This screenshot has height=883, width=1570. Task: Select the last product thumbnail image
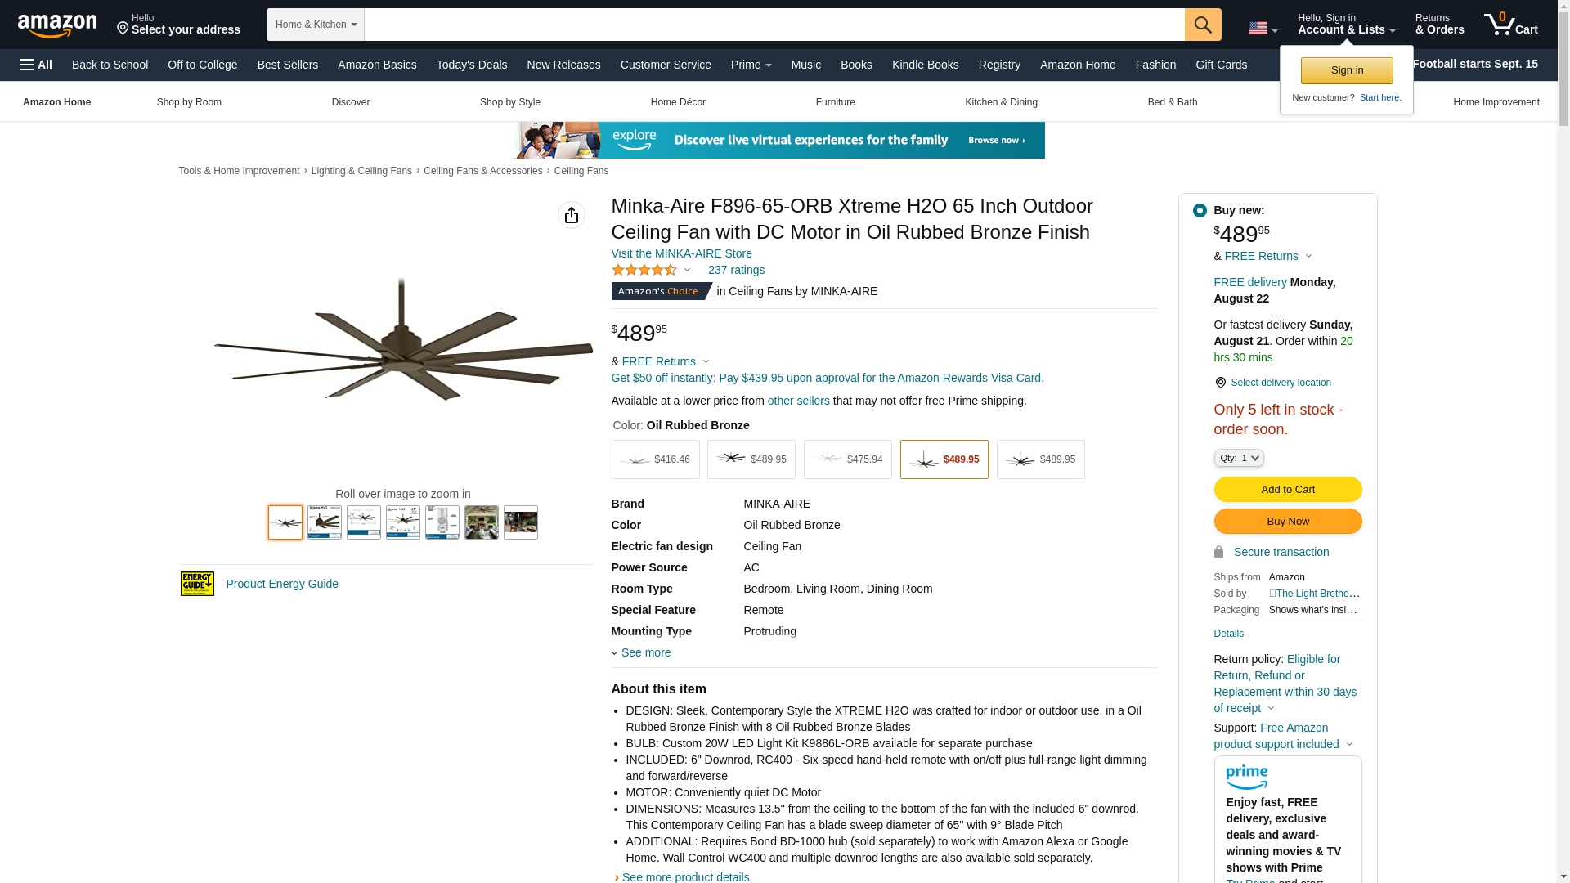[x=521, y=522]
